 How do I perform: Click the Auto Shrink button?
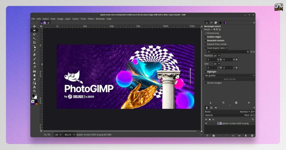pos(230,79)
